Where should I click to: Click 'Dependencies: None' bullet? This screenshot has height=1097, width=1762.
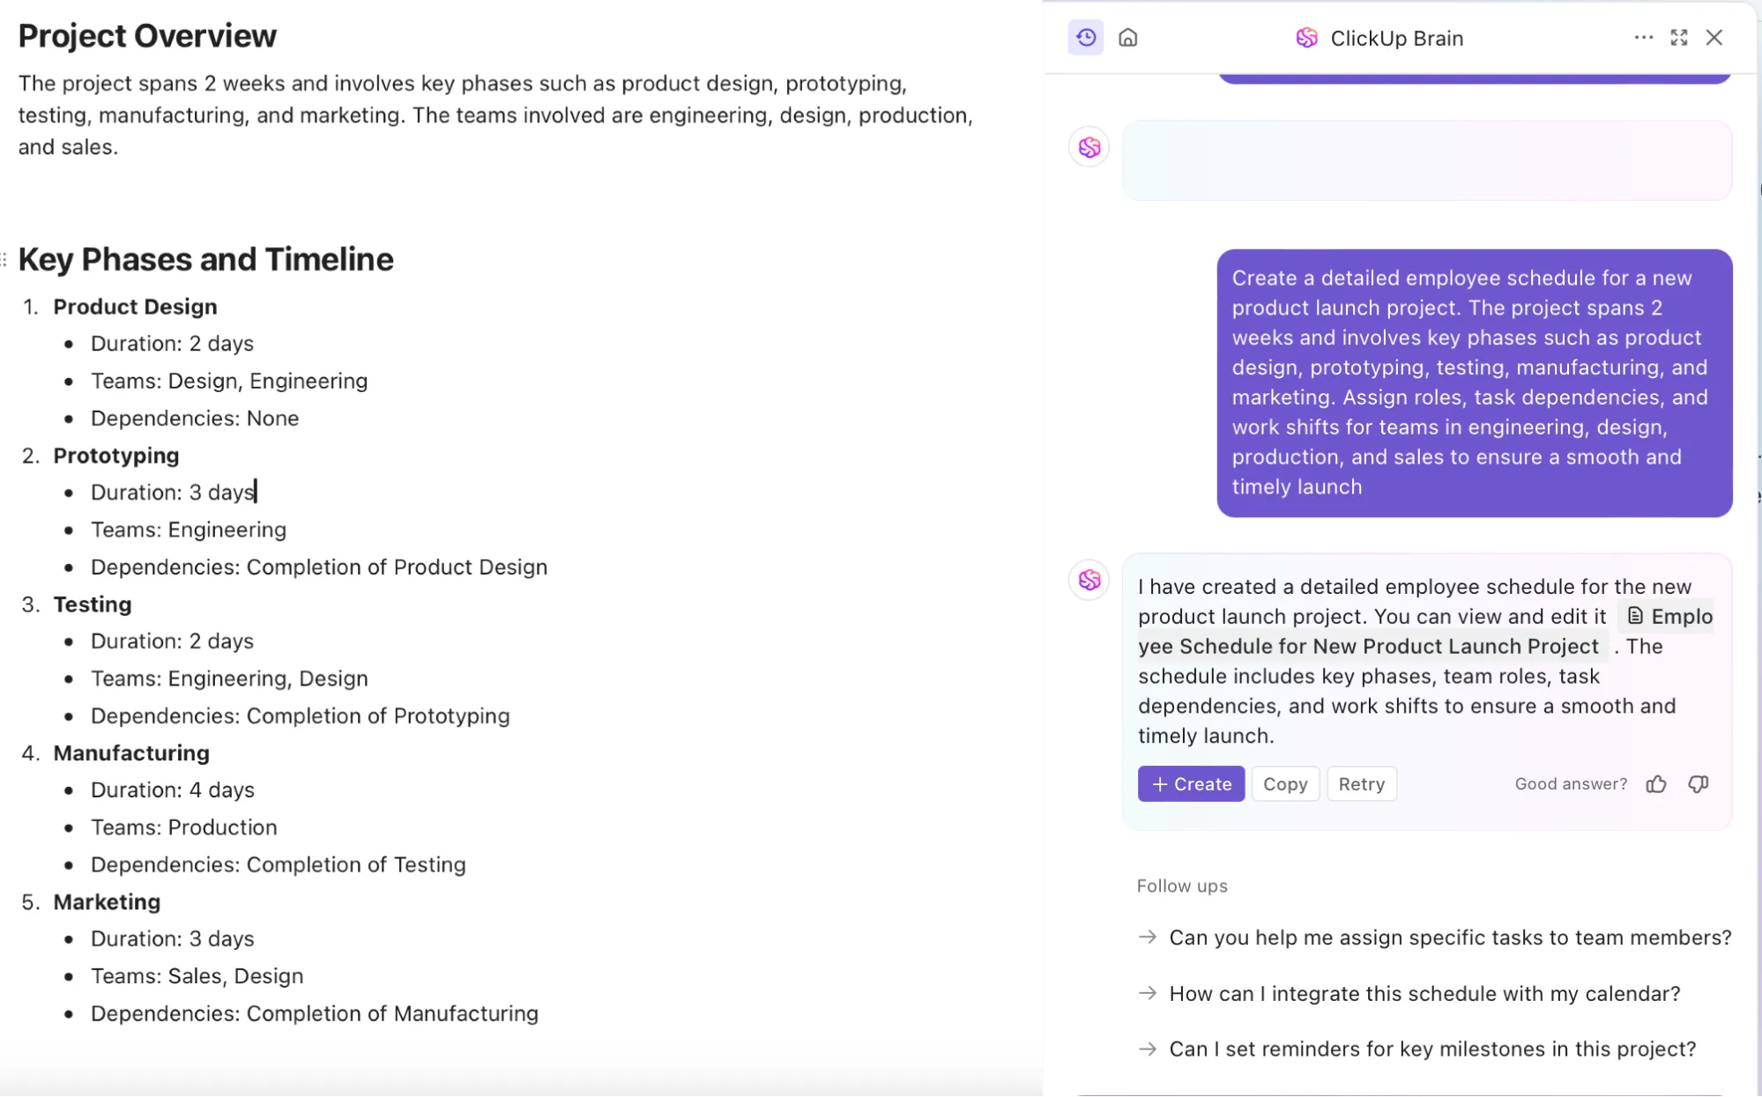195,419
